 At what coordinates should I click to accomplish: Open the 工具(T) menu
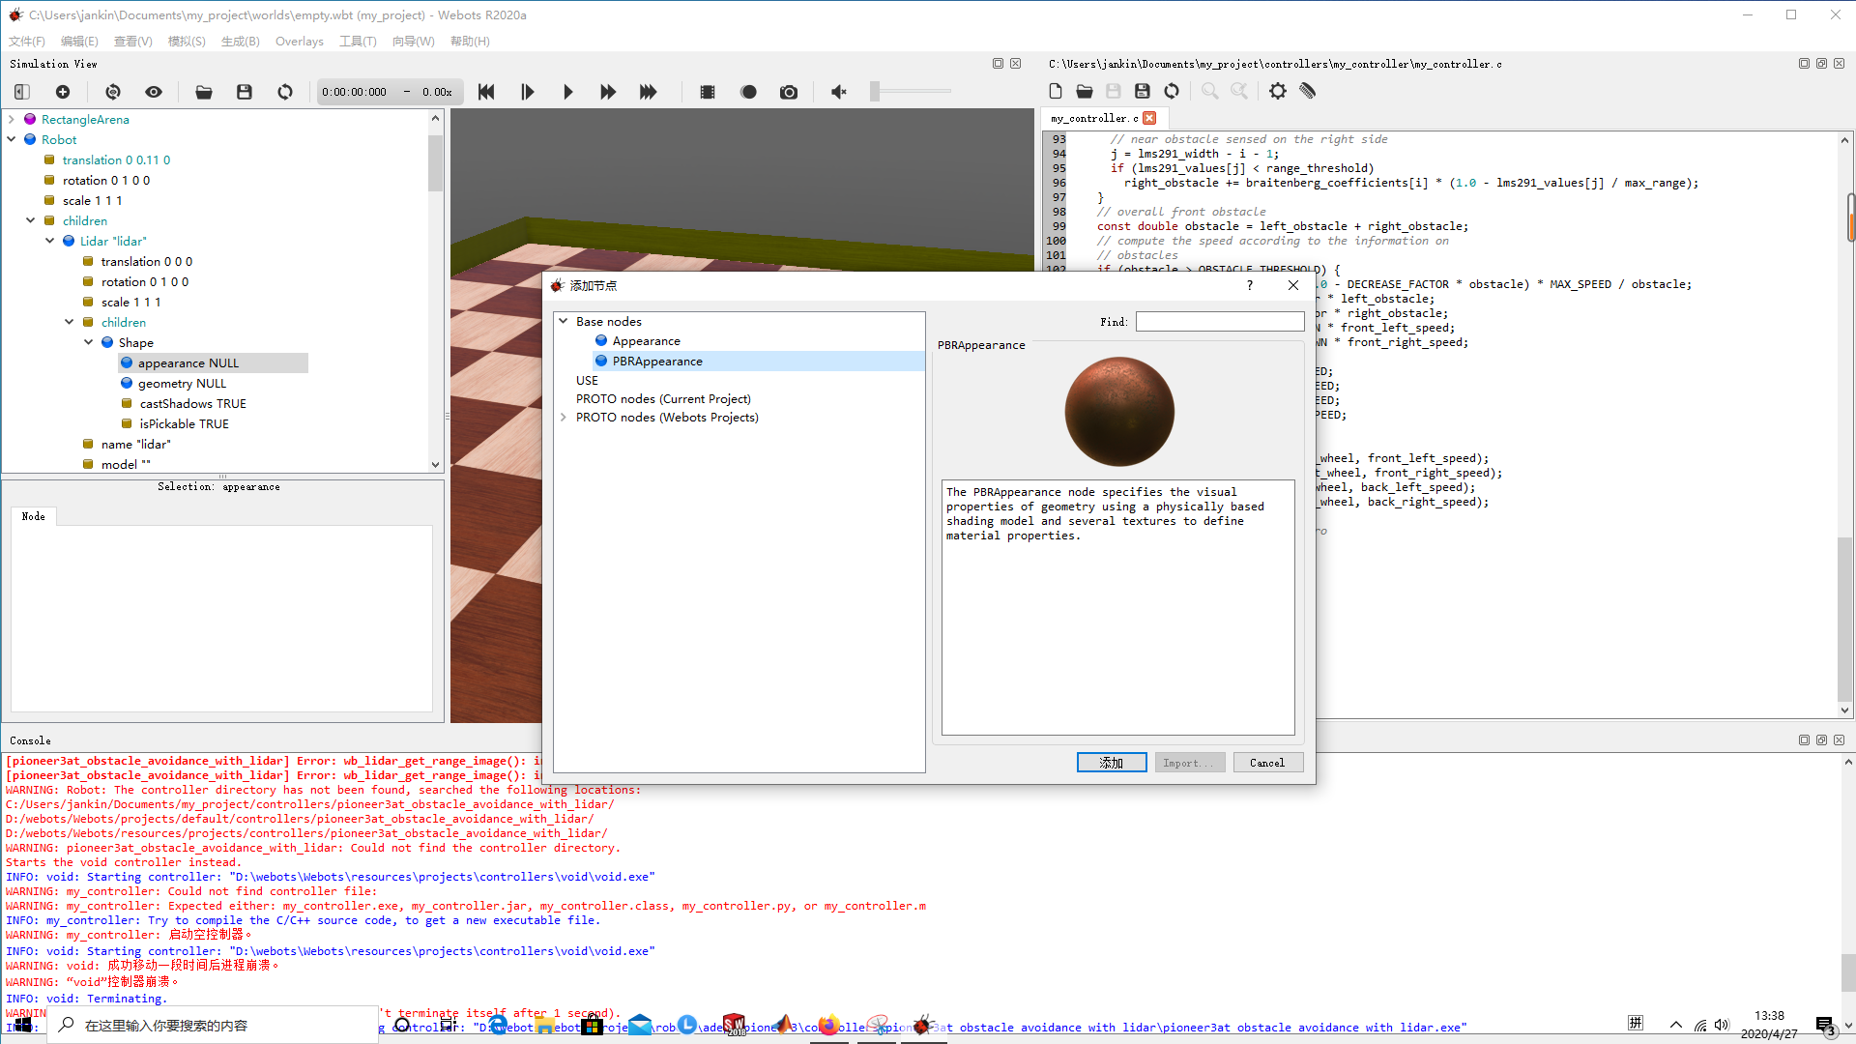357,41
